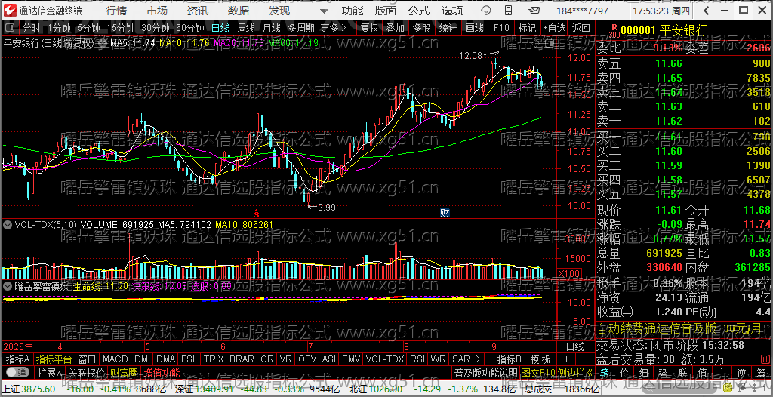Select the RSI indicator tab

click(418, 359)
